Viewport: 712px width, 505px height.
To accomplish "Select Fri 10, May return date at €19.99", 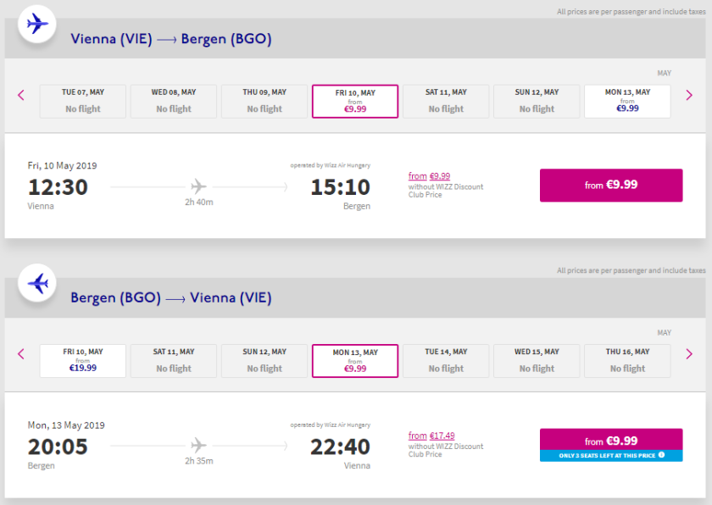I will point(83,360).
